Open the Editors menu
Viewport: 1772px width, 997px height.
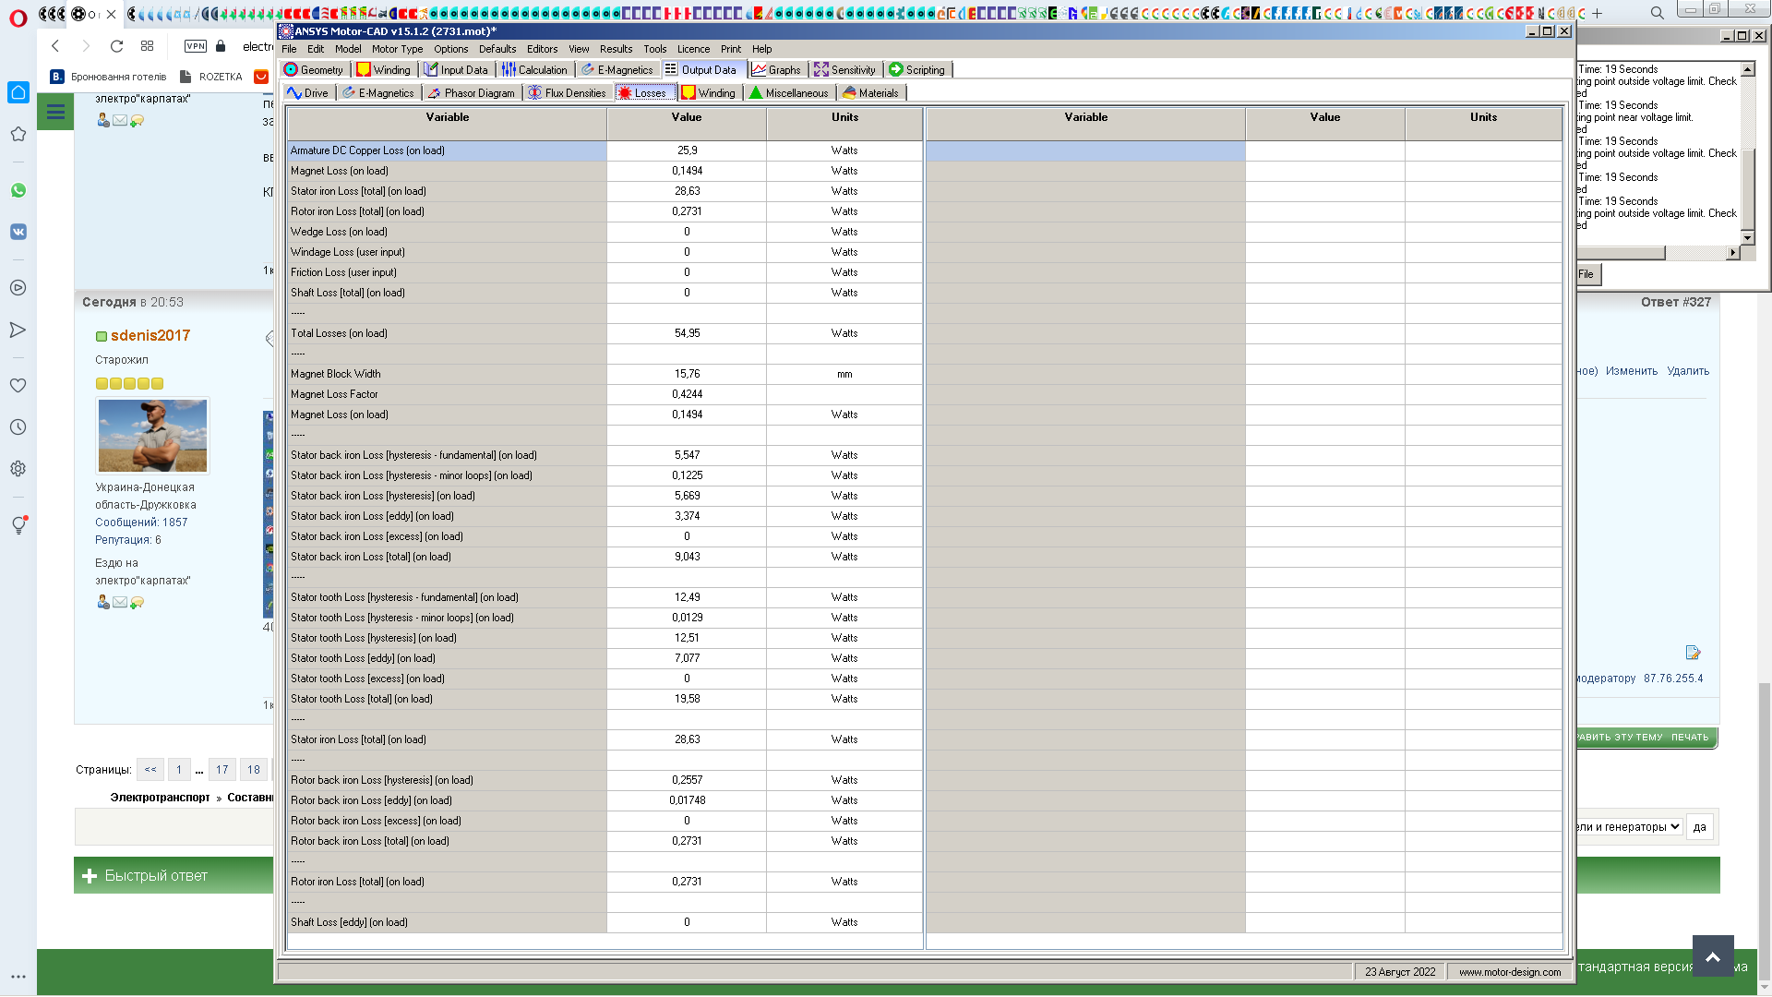click(x=543, y=49)
